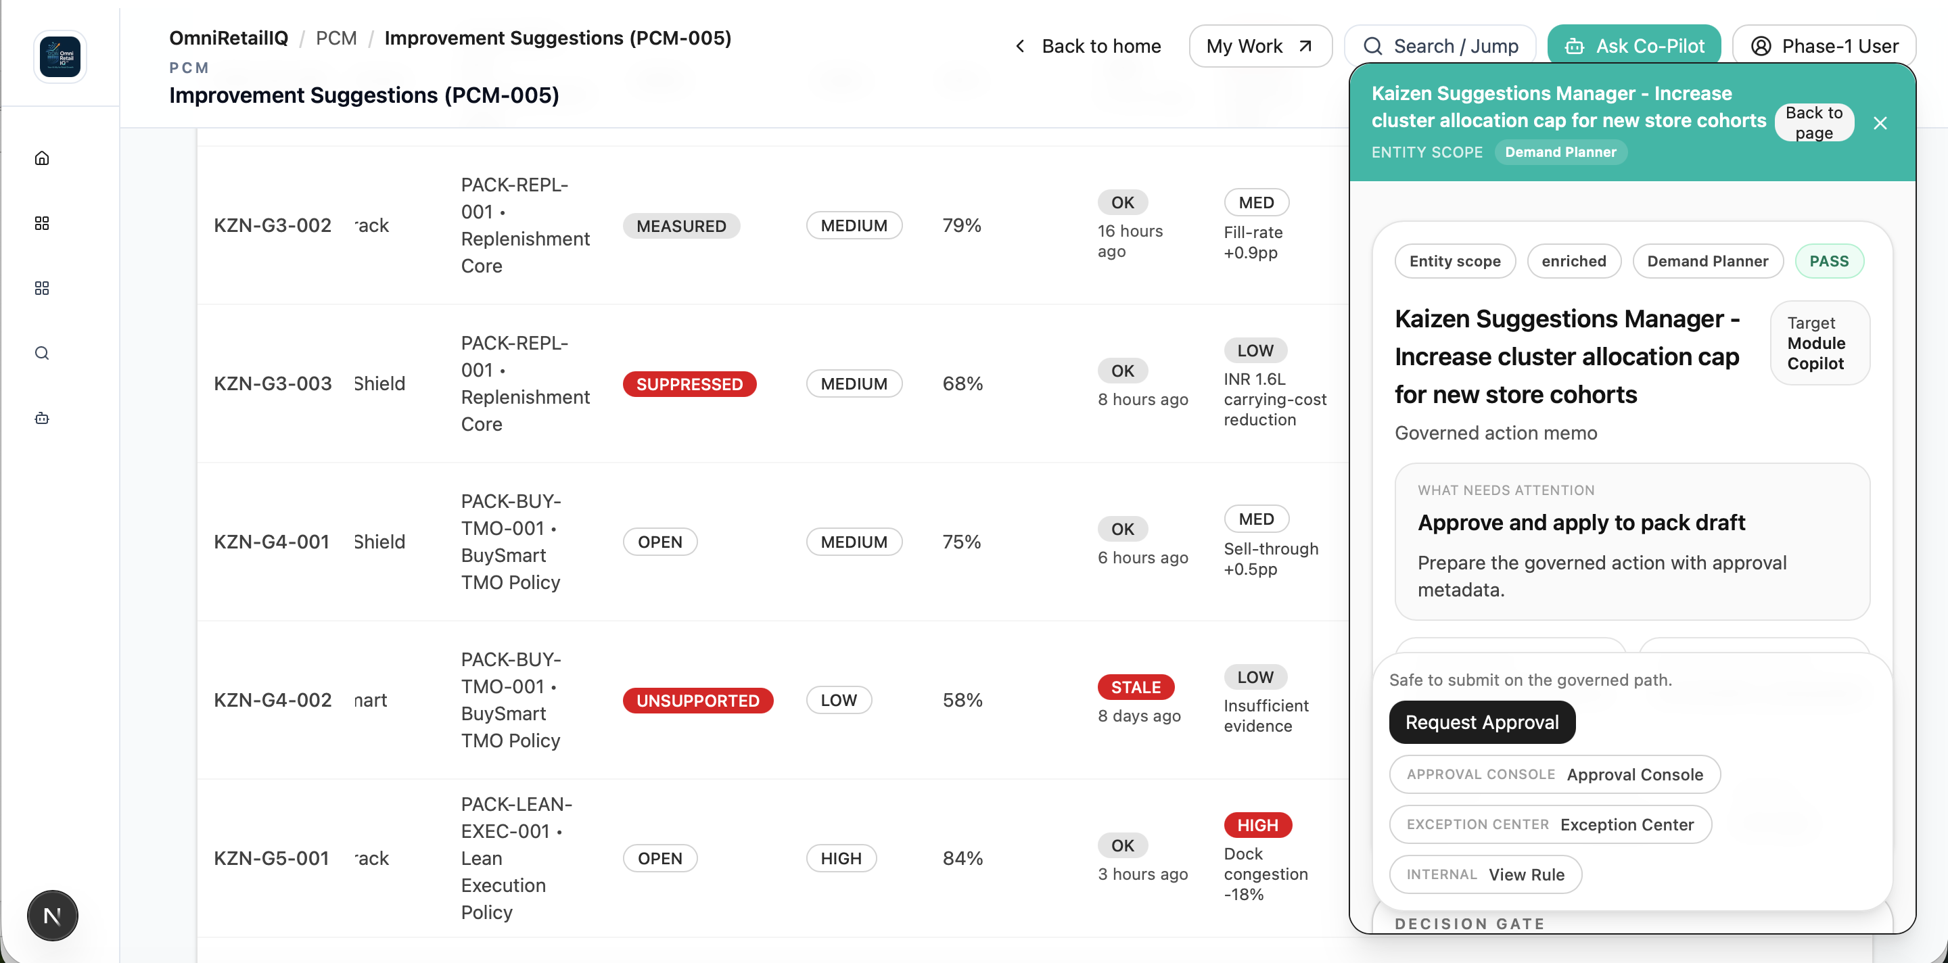Select the KZN-G4-001 row ID
The width and height of the screenshot is (1948, 963).
[271, 541]
